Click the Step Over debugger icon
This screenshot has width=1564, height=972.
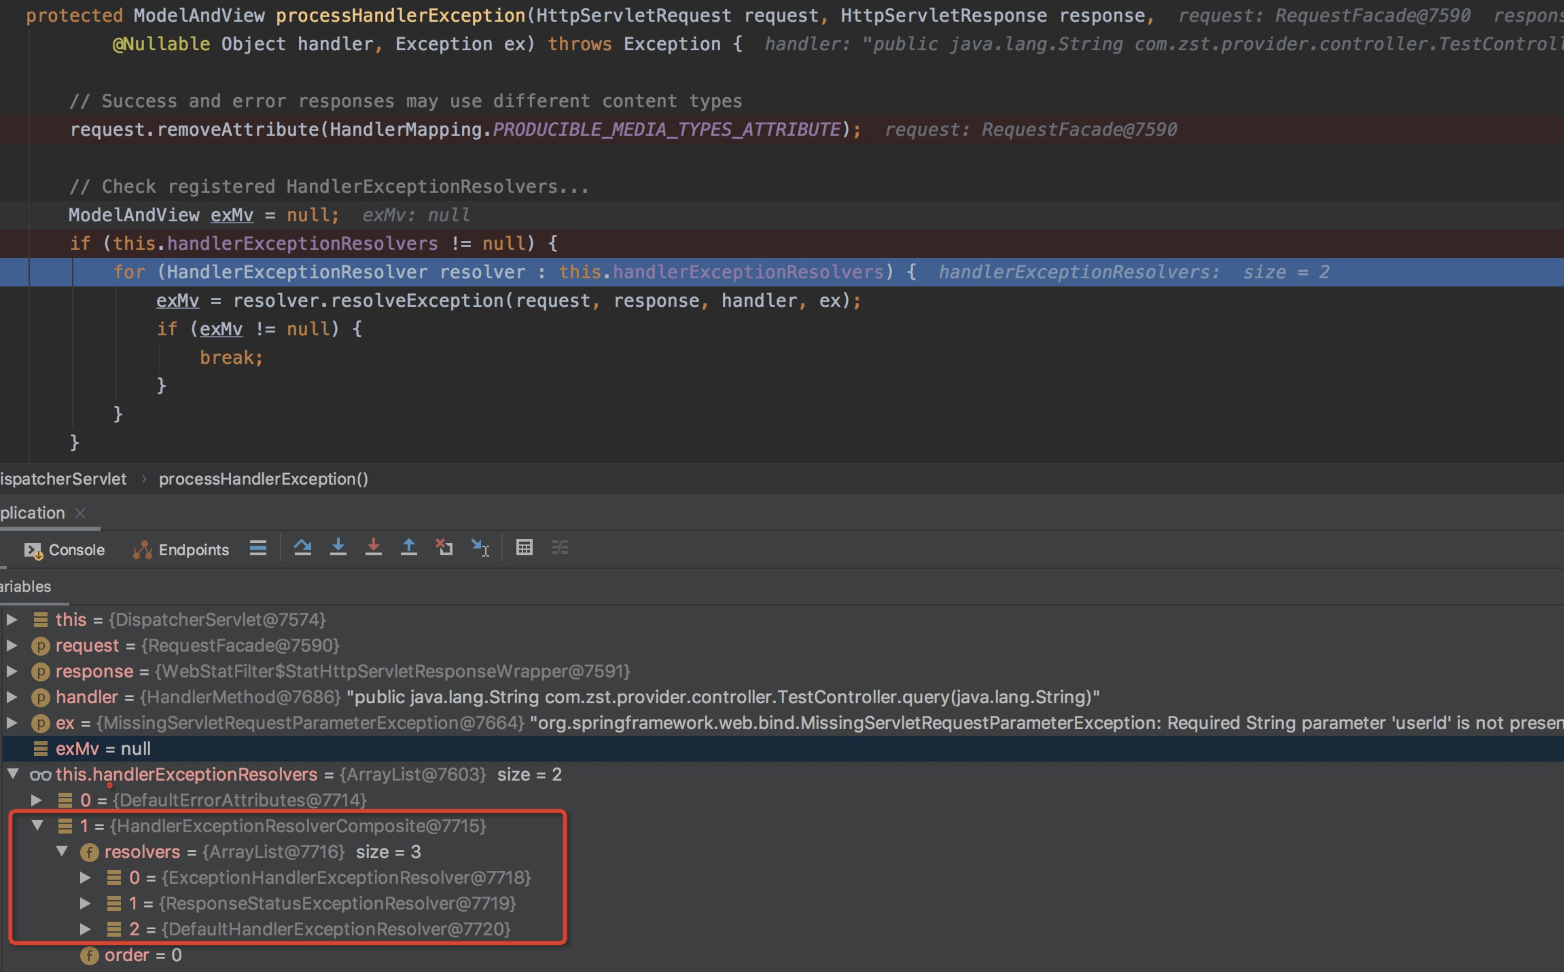303,547
